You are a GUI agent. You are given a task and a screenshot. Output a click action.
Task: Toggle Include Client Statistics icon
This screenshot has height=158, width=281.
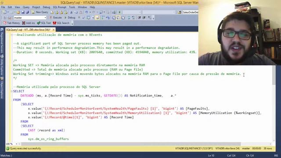[108, 18]
